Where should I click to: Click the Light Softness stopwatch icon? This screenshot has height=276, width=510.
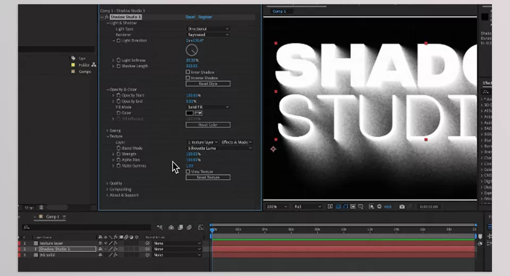coord(118,60)
